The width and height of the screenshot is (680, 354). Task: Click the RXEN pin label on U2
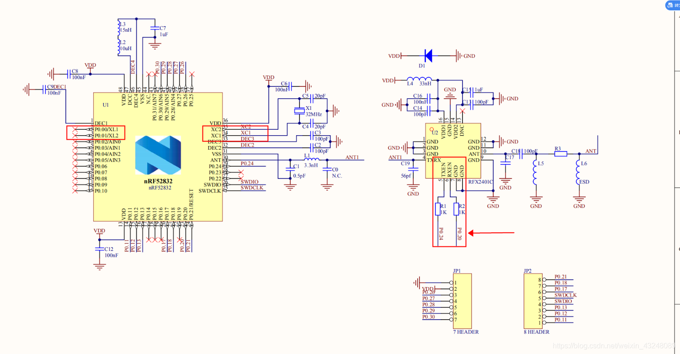click(450, 170)
